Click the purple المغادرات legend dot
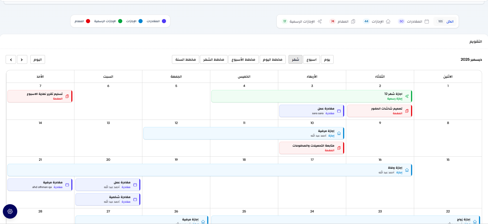The height and width of the screenshot is (224, 488). coord(164,21)
